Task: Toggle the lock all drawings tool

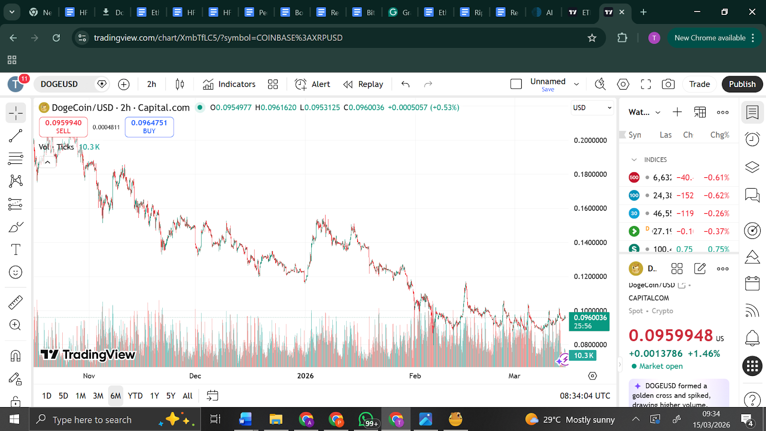Action: (15, 401)
